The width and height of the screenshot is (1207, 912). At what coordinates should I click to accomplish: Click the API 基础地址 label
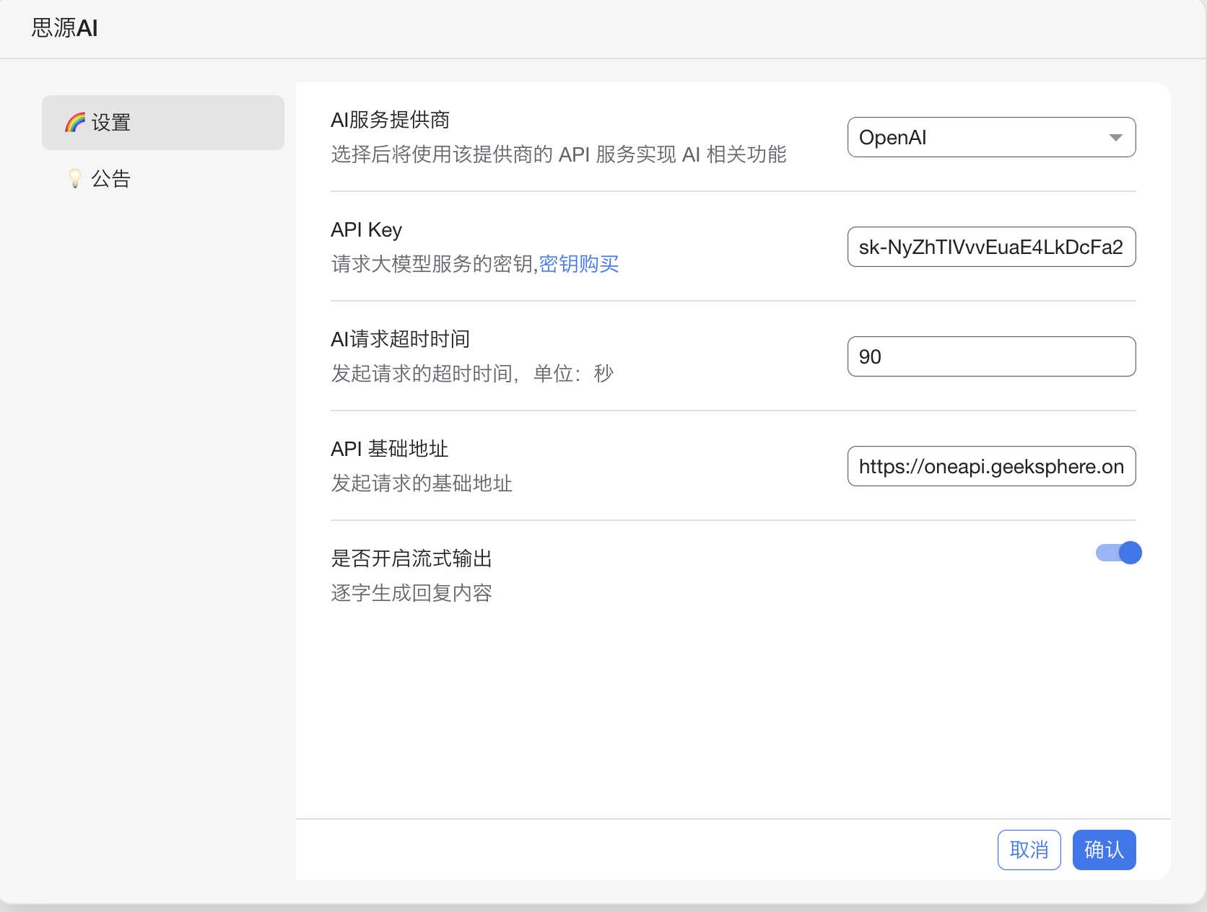click(x=389, y=449)
